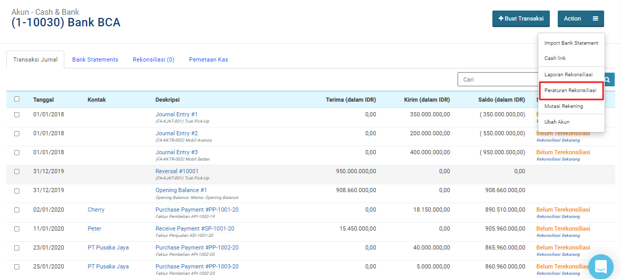Open Purchase Payment #PP-1001-20 link
This screenshot has width=621, height=279.
(x=197, y=210)
